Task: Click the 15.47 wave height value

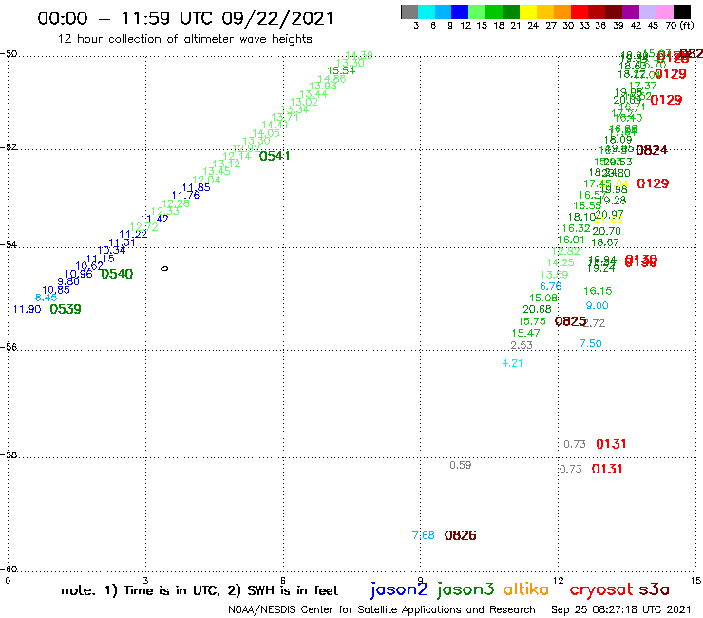Action: (x=526, y=333)
